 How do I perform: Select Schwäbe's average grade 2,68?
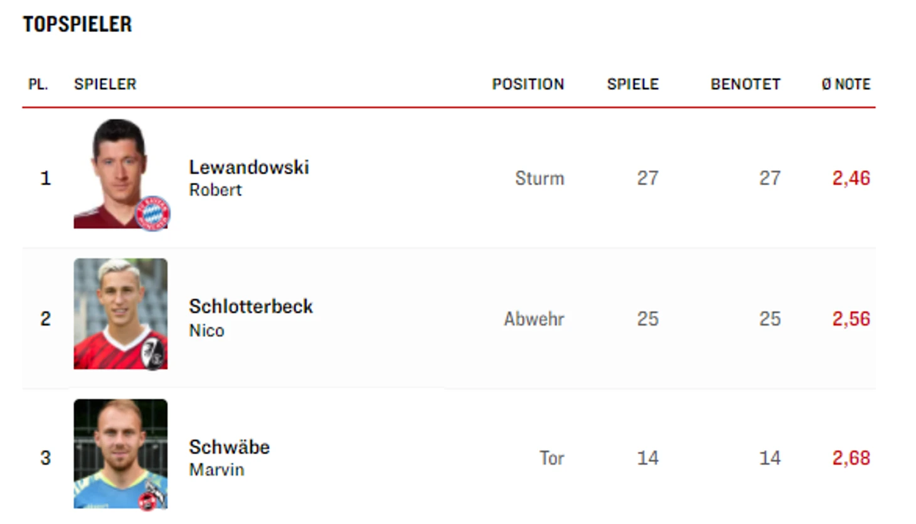851,458
